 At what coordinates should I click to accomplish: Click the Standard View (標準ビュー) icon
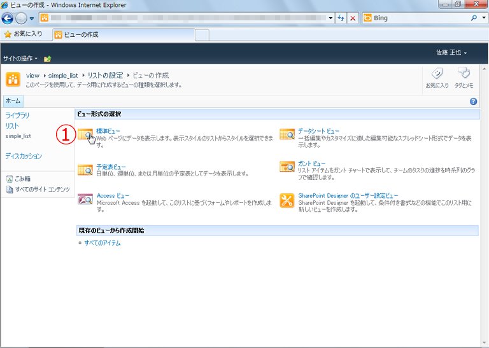coord(85,135)
